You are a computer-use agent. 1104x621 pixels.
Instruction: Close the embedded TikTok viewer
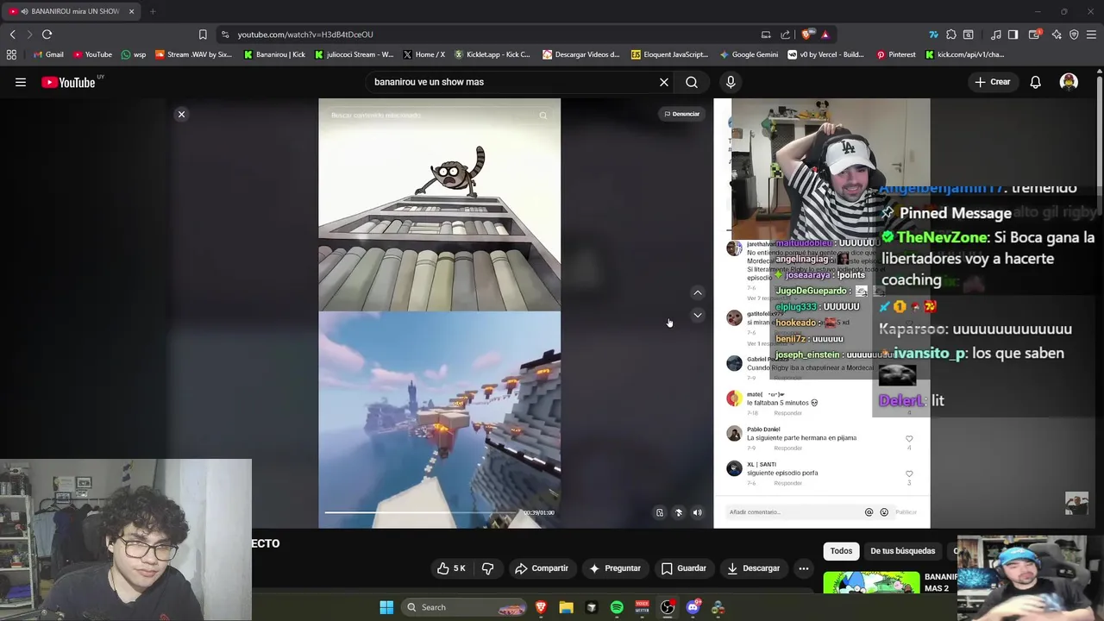pyautogui.click(x=181, y=114)
